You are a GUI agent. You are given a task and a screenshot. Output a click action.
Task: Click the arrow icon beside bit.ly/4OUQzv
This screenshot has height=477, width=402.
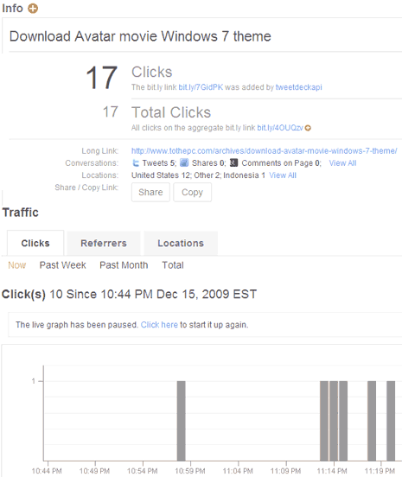(x=308, y=128)
